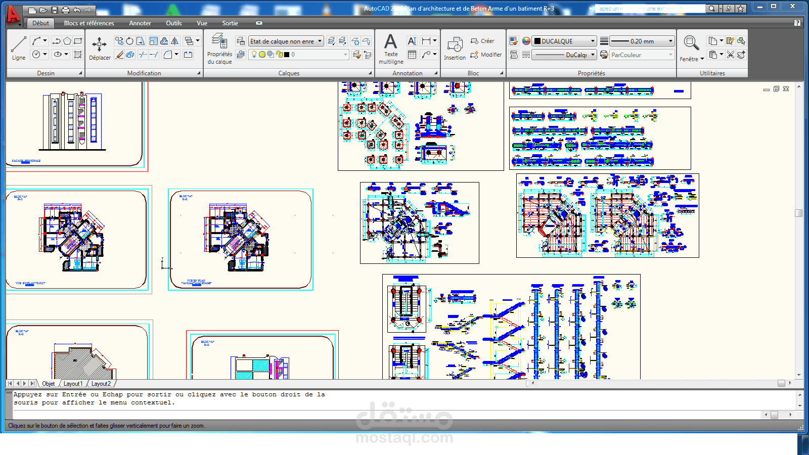Screen dimensions: 809x455
Task: Click the search input field in title bar
Action: click(650, 9)
